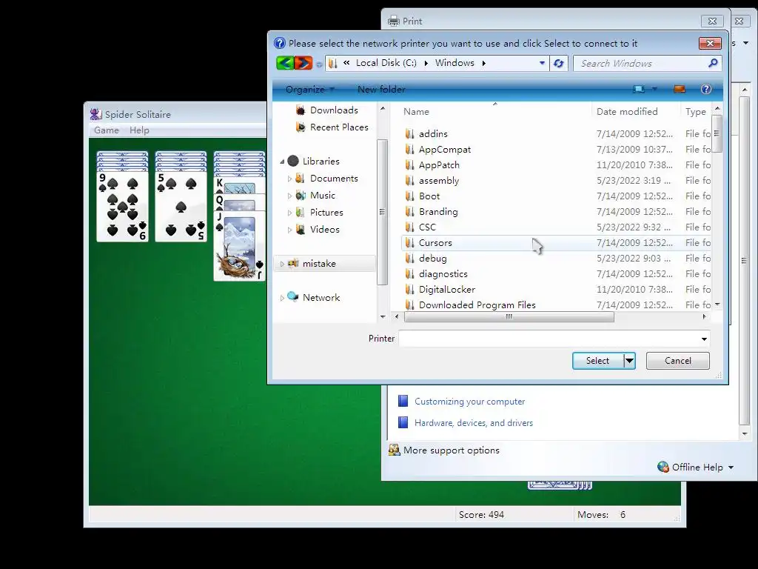The image size is (758, 569).
Task: Show the preview pane icon
Action: [680, 89]
